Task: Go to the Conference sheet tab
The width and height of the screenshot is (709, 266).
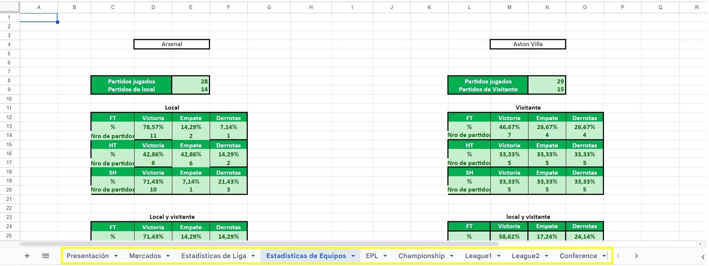Action: [x=578, y=256]
